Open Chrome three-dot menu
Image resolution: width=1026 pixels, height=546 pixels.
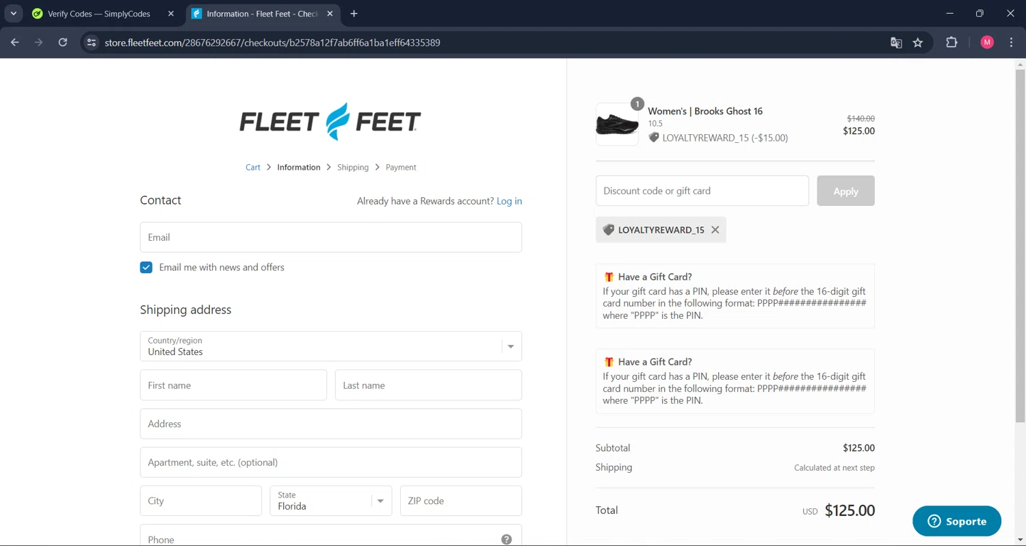pyautogui.click(x=1012, y=42)
